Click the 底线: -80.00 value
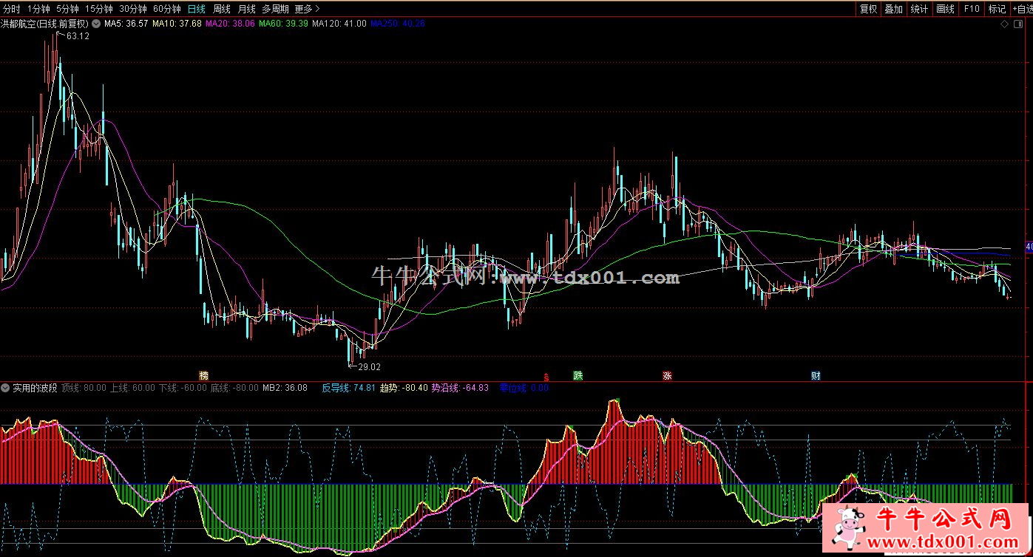The image size is (1033, 557). coord(234,388)
